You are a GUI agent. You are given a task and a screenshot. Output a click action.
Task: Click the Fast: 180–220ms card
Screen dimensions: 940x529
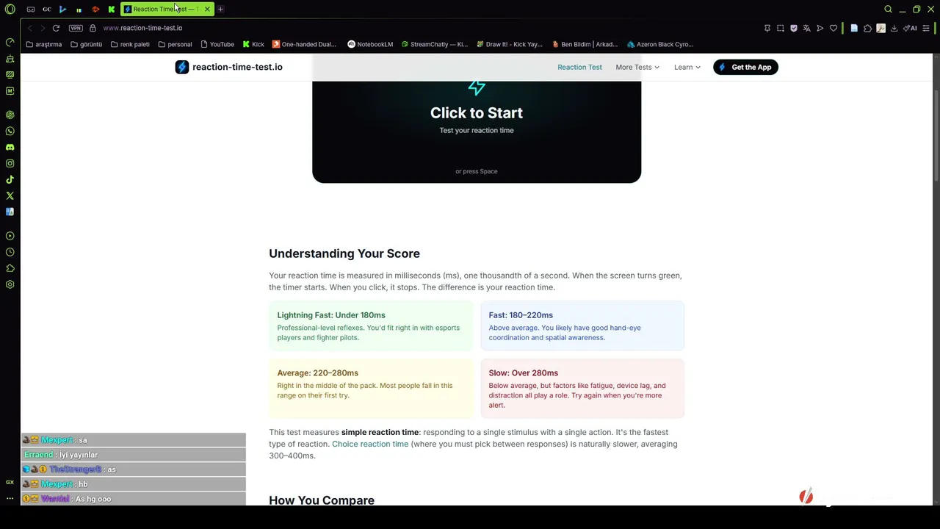coord(582,325)
